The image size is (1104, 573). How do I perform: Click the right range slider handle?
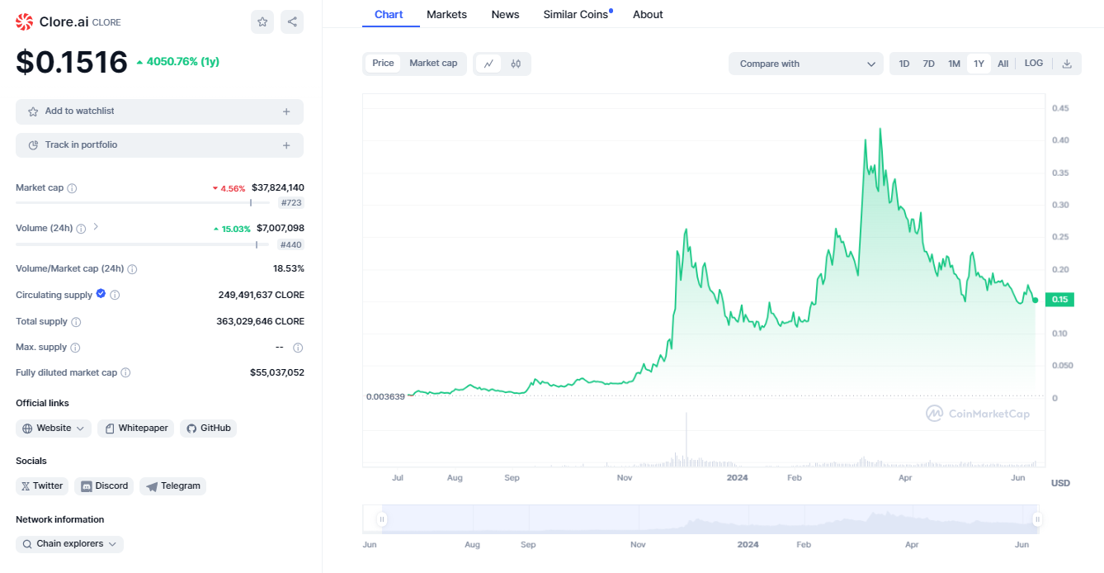coord(1037,519)
